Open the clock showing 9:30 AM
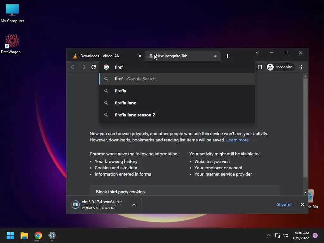The image size is (324, 243). (x=301, y=235)
